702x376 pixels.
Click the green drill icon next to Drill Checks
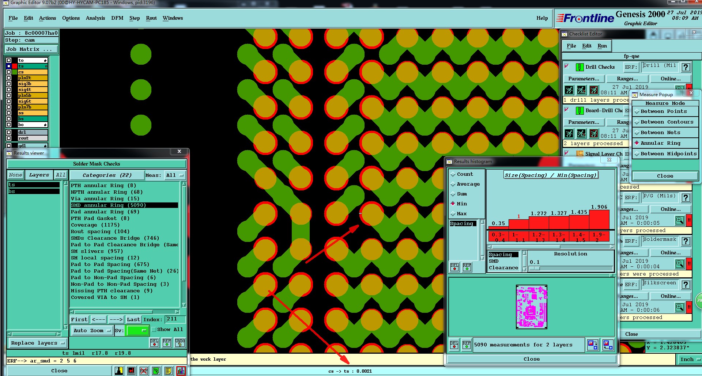click(x=580, y=67)
